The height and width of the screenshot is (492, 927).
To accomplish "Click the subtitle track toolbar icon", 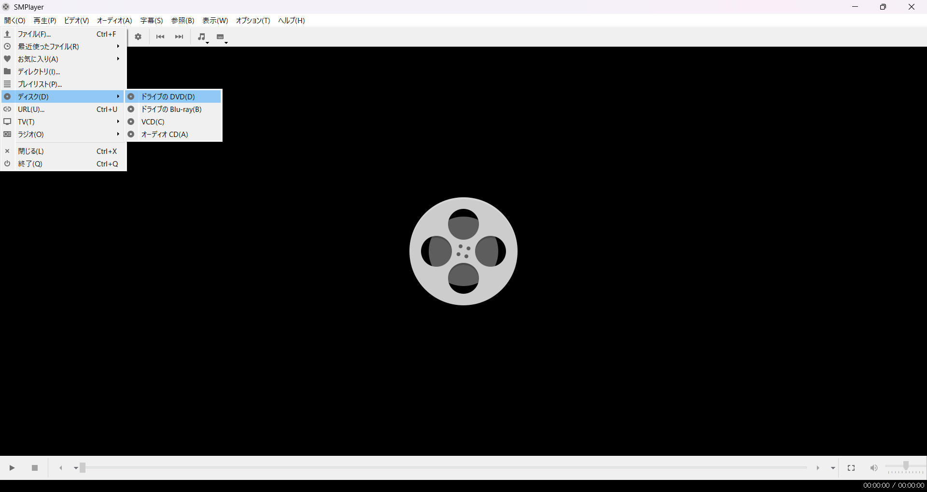I will click(220, 37).
